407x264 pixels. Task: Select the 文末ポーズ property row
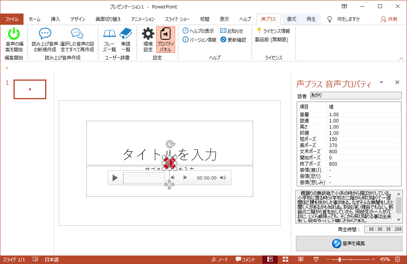click(x=350, y=152)
